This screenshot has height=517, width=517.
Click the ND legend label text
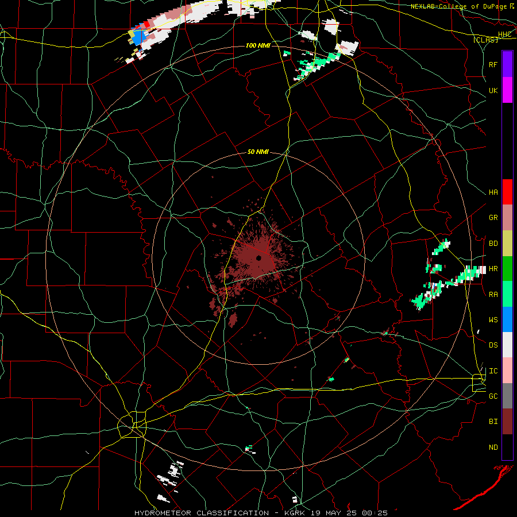[x=493, y=447]
